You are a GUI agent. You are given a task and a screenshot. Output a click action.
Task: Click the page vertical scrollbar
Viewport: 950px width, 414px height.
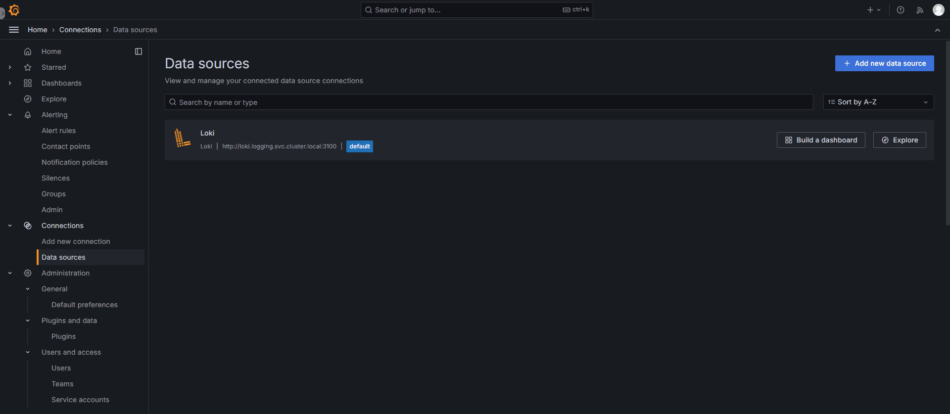point(948,134)
